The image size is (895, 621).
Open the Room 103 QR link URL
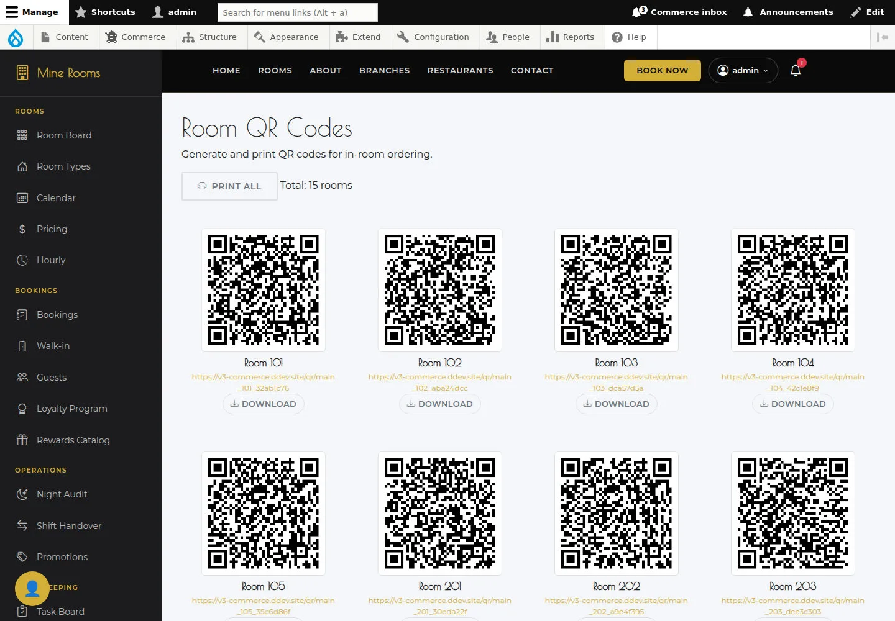point(617,383)
